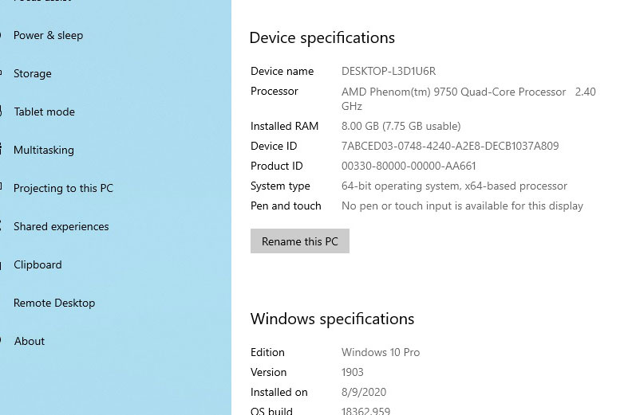The image size is (624, 415).
Task: Click the AMD Phenom processor text
Action: pos(453,92)
